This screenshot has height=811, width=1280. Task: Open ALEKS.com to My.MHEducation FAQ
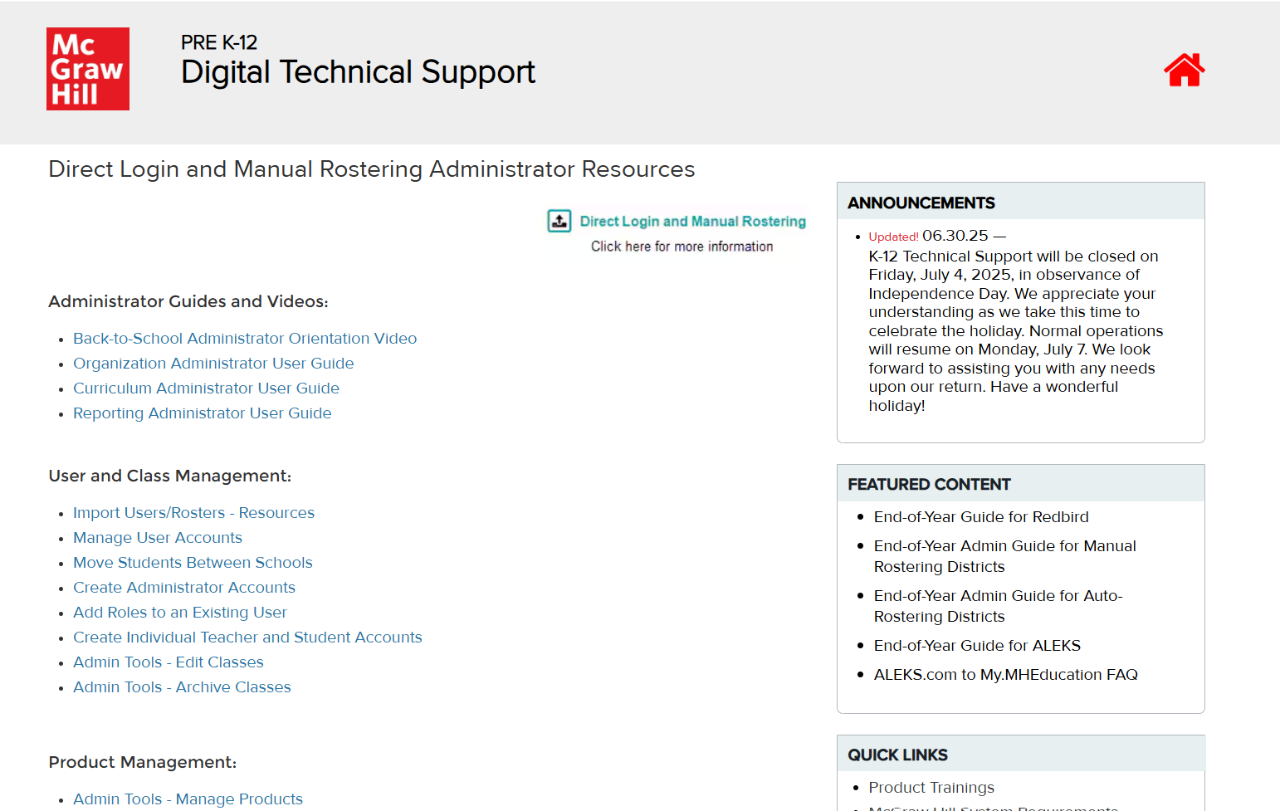click(1005, 675)
